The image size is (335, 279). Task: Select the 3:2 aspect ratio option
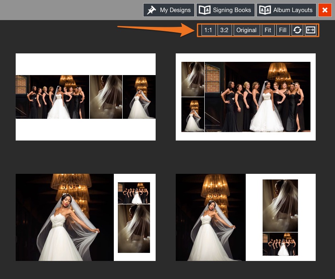(224, 30)
